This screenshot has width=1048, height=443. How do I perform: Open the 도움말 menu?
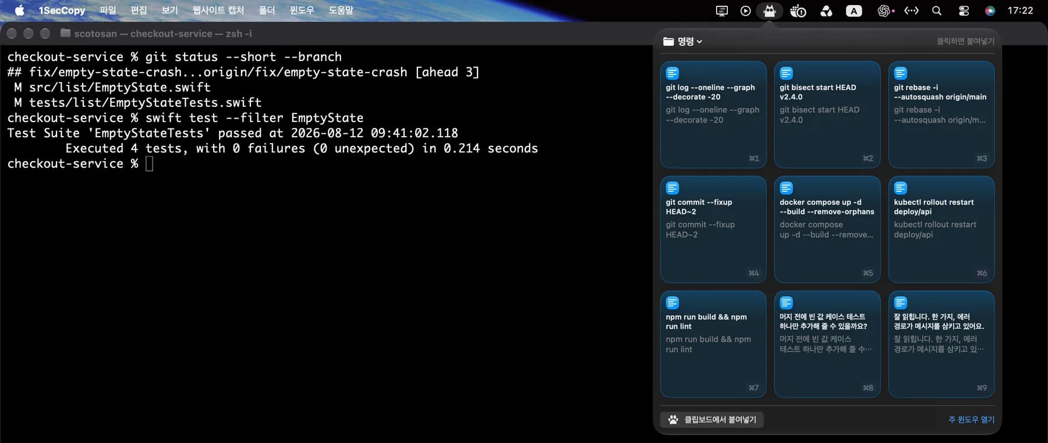(341, 10)
